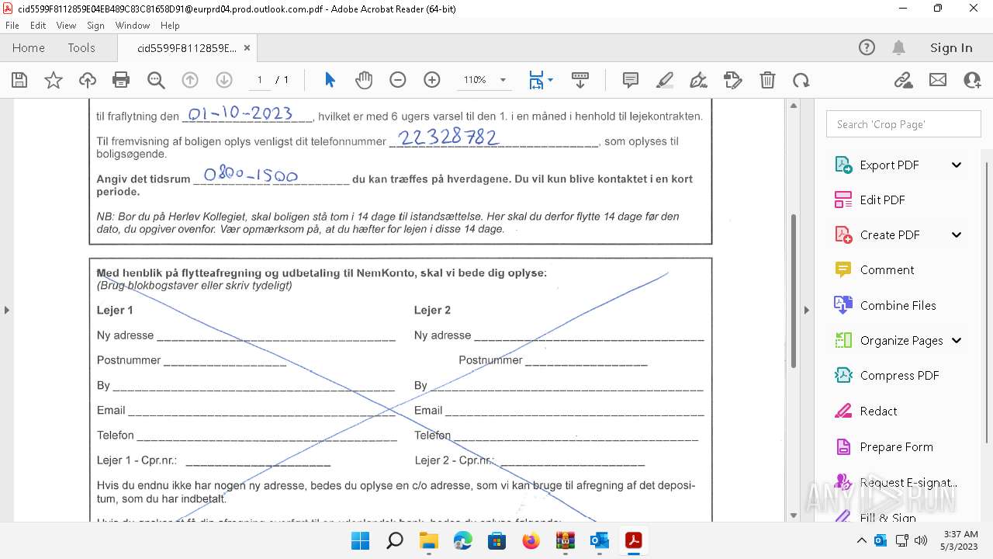Open File Explorer from the taskbar
993x559 pixels.
pyautogui.click(x=429, y=540)
